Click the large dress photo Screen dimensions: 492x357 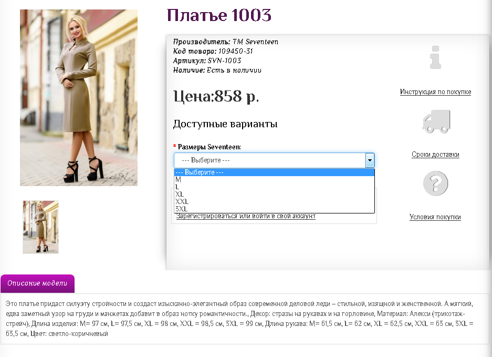tap(78, 98)
